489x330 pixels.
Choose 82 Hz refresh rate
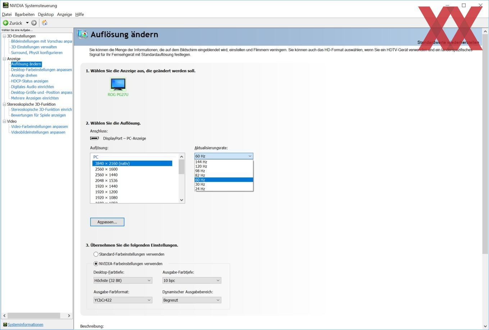coord(224,175)
